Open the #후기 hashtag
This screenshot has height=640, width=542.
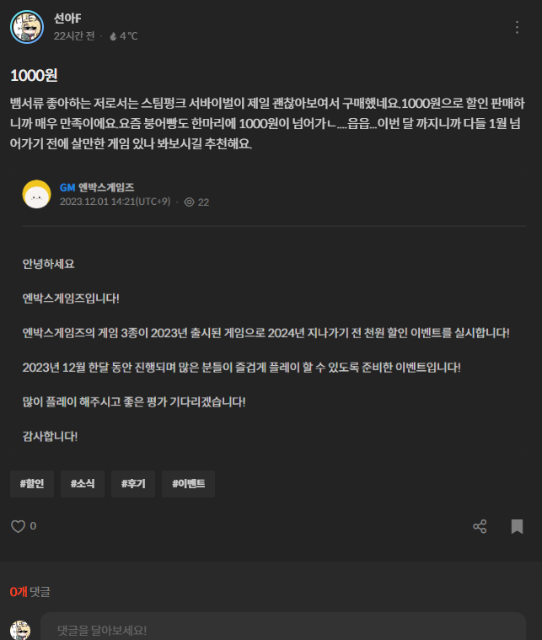[133, 484]
